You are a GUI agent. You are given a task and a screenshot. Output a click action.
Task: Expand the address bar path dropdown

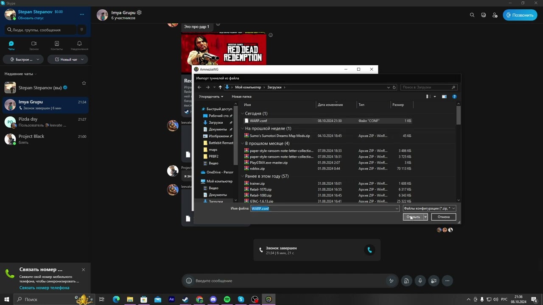388,87
